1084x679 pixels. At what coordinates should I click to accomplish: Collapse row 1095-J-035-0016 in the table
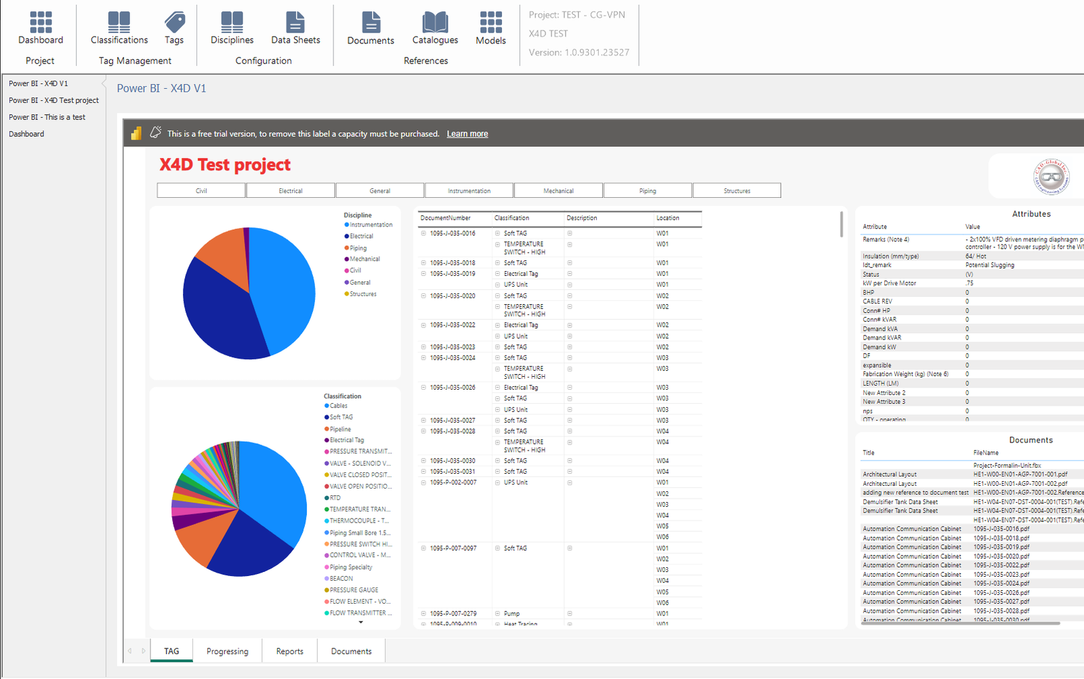(x=423, y=233)
